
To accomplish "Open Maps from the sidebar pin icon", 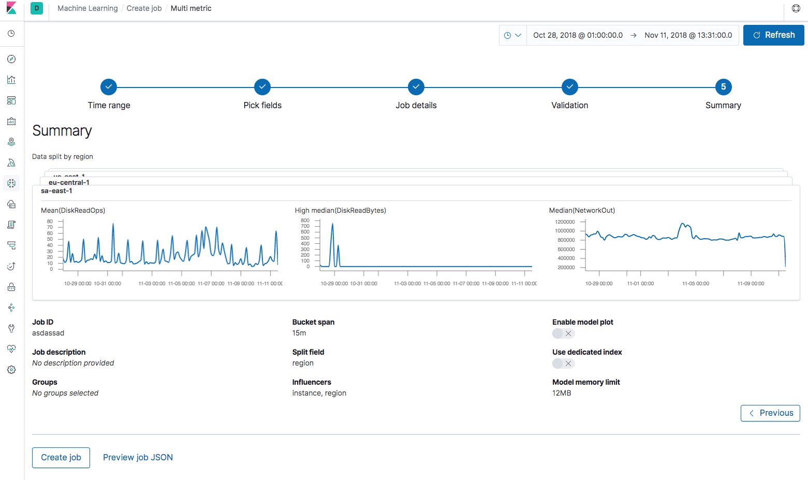I will 11,142.
